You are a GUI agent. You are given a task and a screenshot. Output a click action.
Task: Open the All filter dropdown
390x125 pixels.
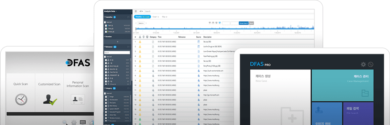coord(141,11)
